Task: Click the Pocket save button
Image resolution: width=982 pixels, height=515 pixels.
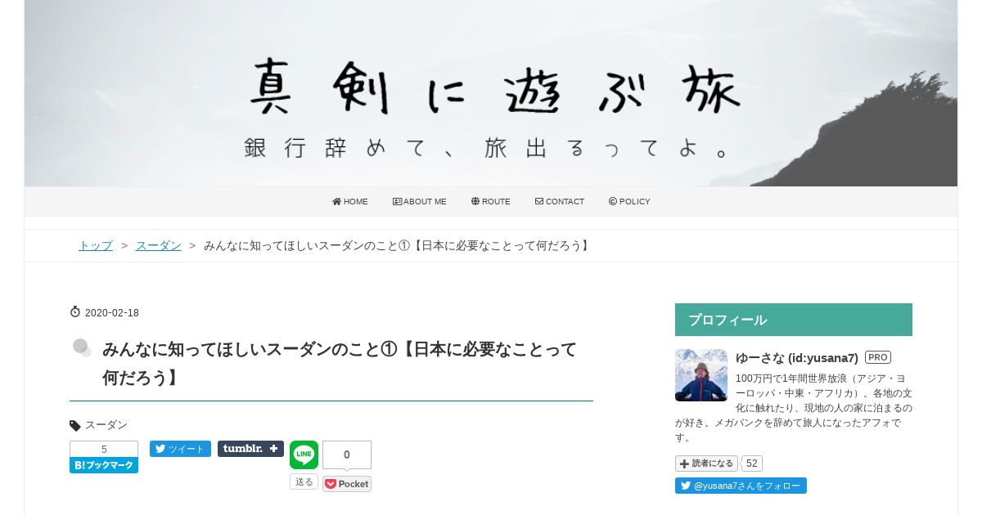Action: (347, 484)
